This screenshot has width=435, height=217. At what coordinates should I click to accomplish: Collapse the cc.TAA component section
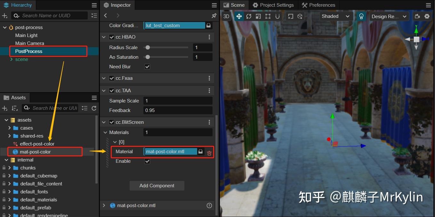(104, 90)
